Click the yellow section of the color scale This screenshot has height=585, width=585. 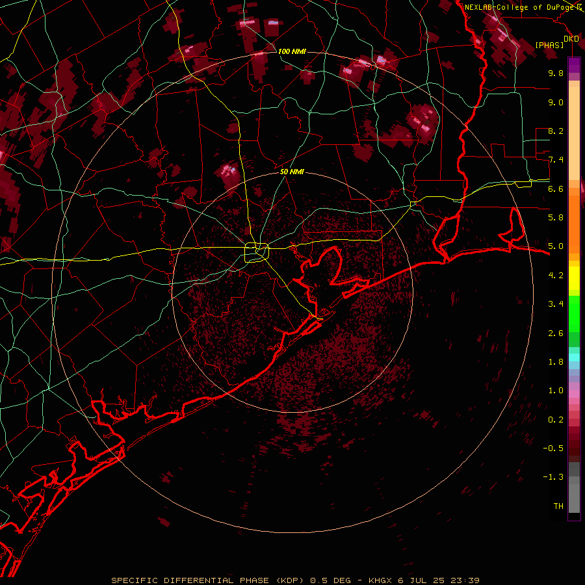coord(574,278)
